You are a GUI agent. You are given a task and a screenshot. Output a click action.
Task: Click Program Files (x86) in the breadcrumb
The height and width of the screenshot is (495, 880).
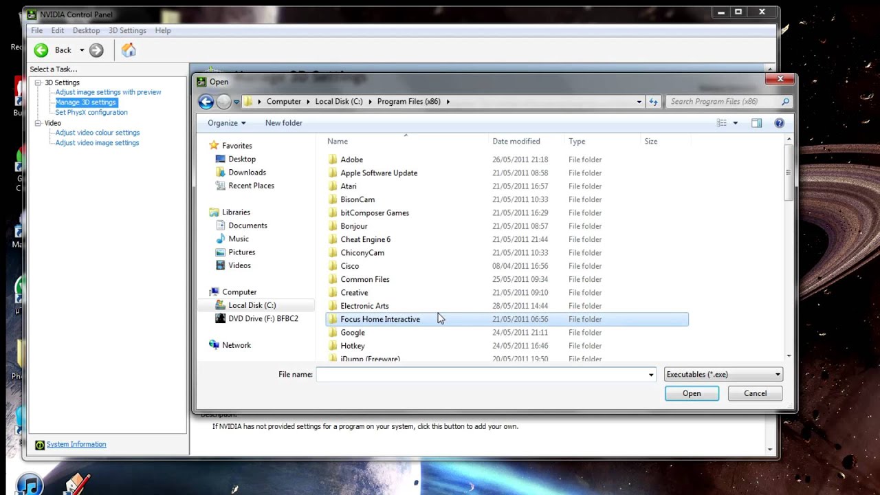point(409,102)
